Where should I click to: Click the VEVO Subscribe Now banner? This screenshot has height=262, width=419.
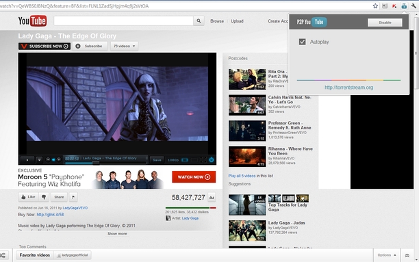(x=45, y=47)
